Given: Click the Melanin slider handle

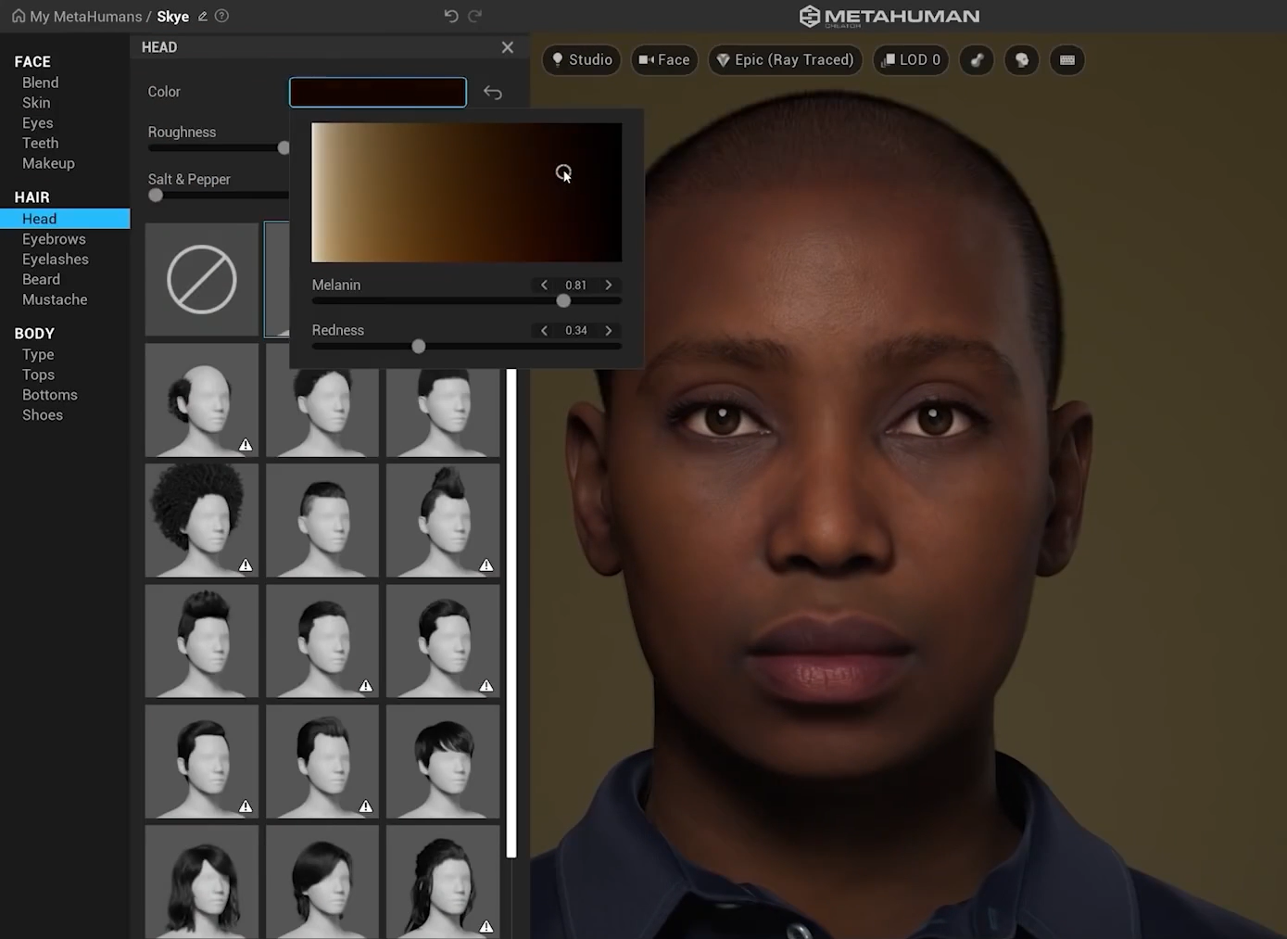Looking at the screenshot, I should [x=563, y=301].
